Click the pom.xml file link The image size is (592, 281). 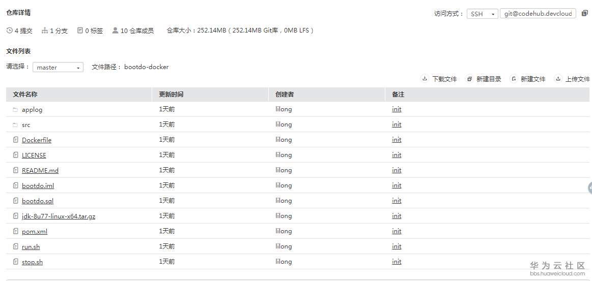pos(35,231)
